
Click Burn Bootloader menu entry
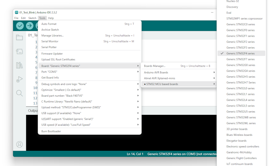pyautogui.click(x=90, y=131)
